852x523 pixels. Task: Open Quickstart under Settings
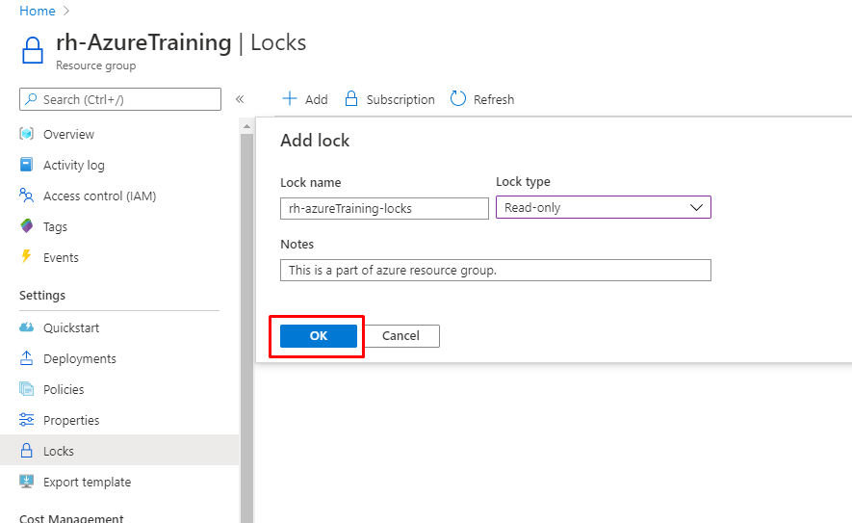[x=71, y=327]
